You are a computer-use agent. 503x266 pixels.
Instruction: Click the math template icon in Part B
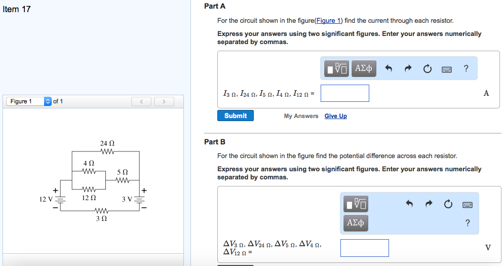click(x=356, y=204)
